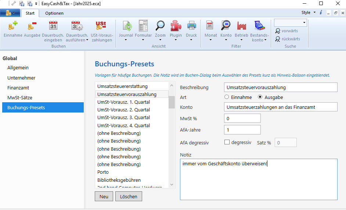Click the Zoom magnifier icon
This screenshot has height=210, width=346.
(x=160, y=26)
